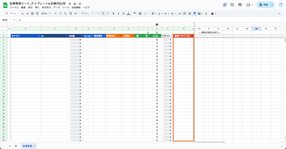The width and height of the screenshot is (286, 149).
Task: Open the 100% zoom dropdown
Action: 46,13
